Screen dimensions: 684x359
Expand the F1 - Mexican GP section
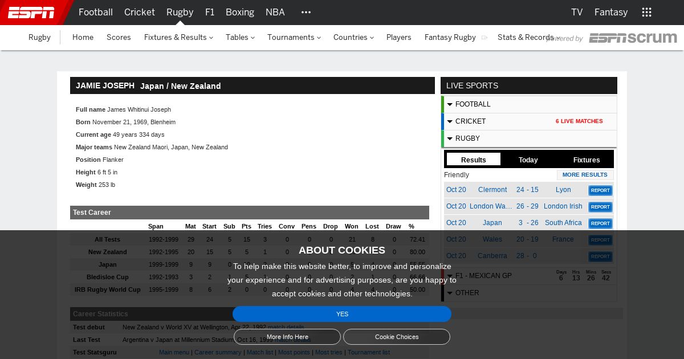[530, 276]
